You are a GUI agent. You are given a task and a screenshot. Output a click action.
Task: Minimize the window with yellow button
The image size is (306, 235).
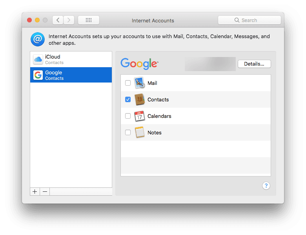37,20
